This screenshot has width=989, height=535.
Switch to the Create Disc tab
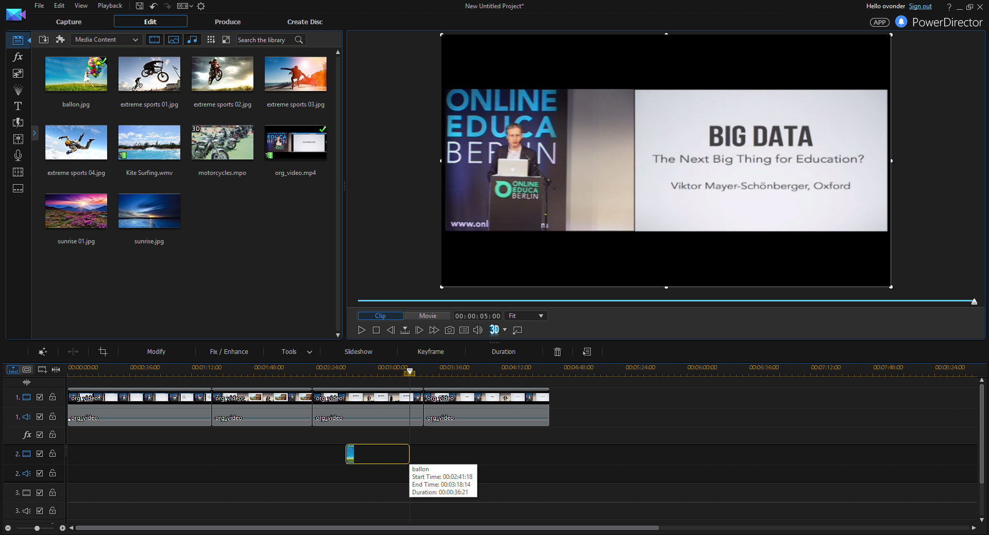pyautogui.click(x=305, y=22)
